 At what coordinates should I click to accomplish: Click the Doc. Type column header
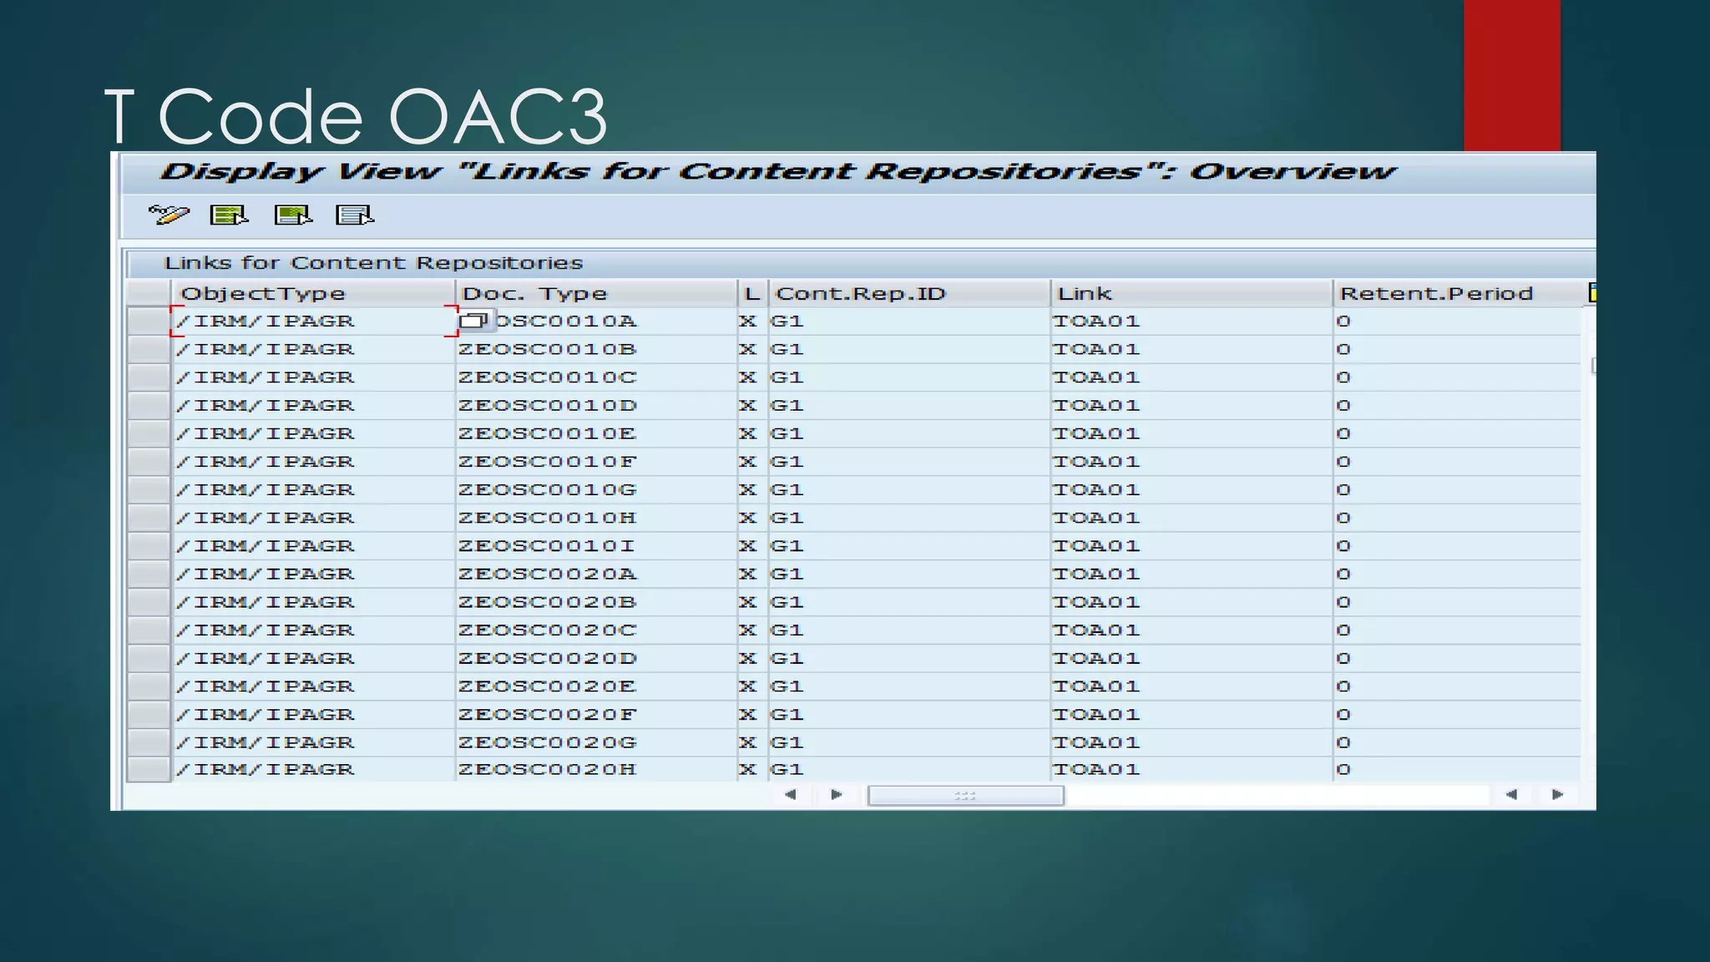(596, 293)
